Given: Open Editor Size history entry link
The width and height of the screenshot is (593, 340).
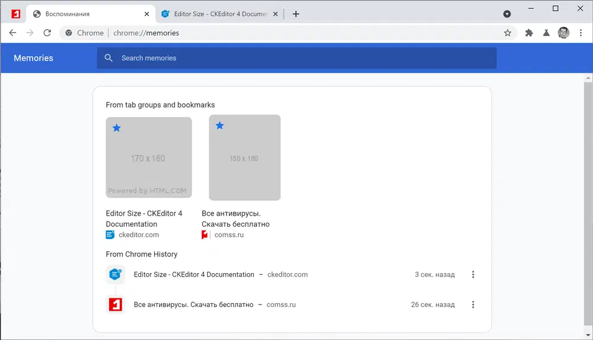Looking at the screenshot, I should pos(194,274).
